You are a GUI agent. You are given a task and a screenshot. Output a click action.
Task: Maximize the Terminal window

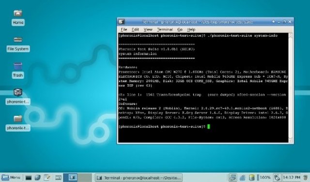click(284, 21)
